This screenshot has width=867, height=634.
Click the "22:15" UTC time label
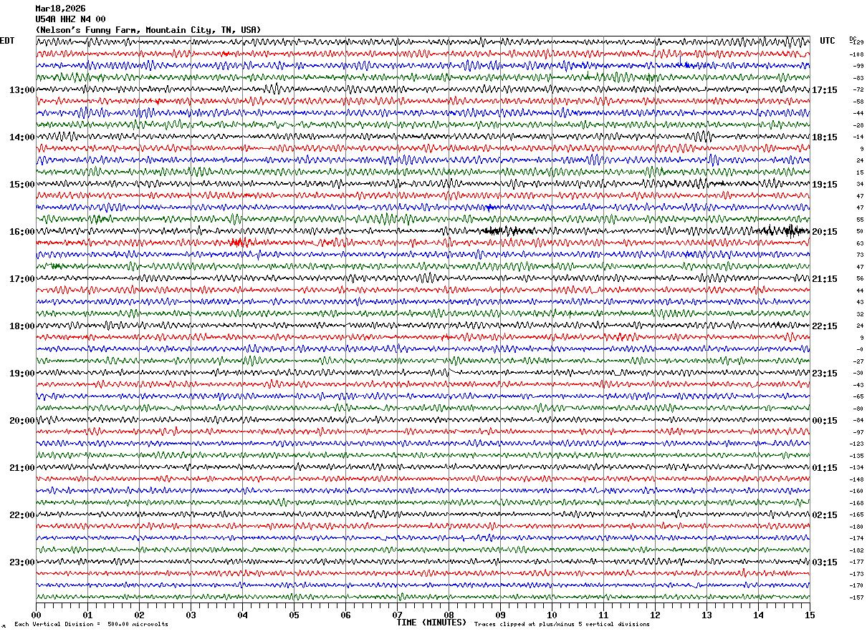coord(825,326)
